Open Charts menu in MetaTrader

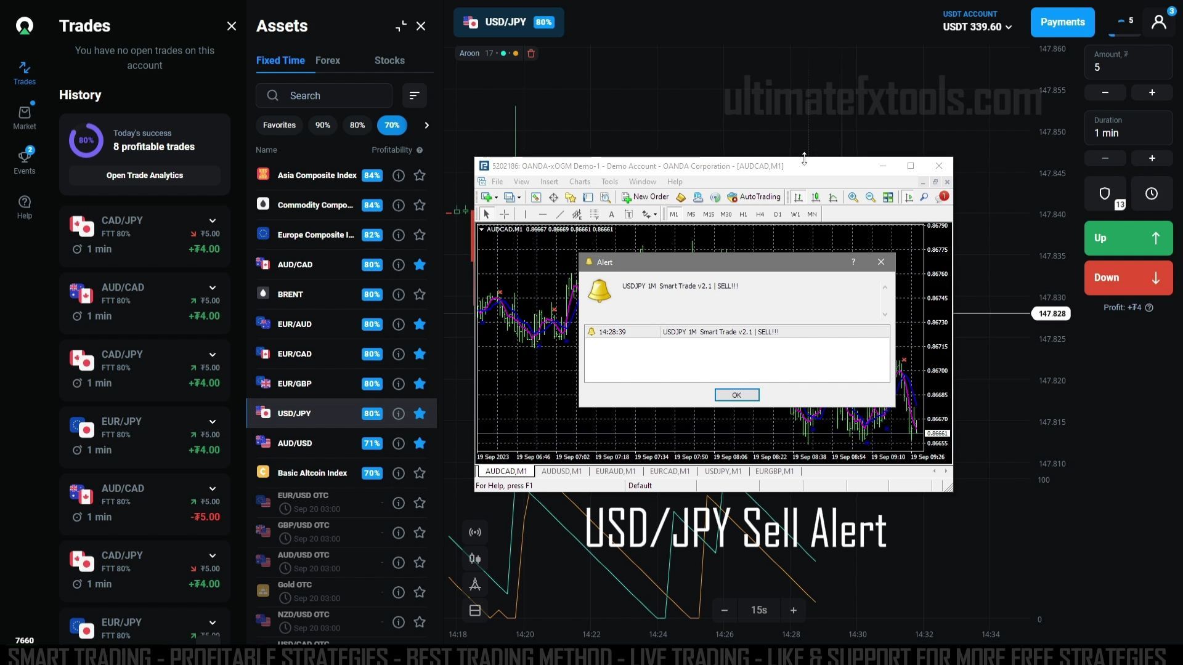pos(579,182)
